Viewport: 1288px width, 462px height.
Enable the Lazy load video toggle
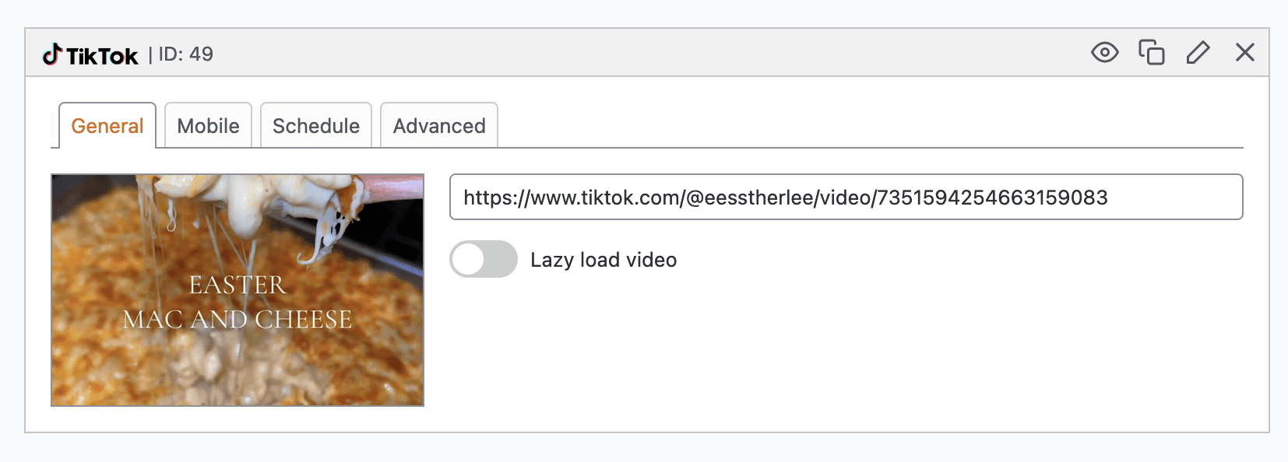484,259
